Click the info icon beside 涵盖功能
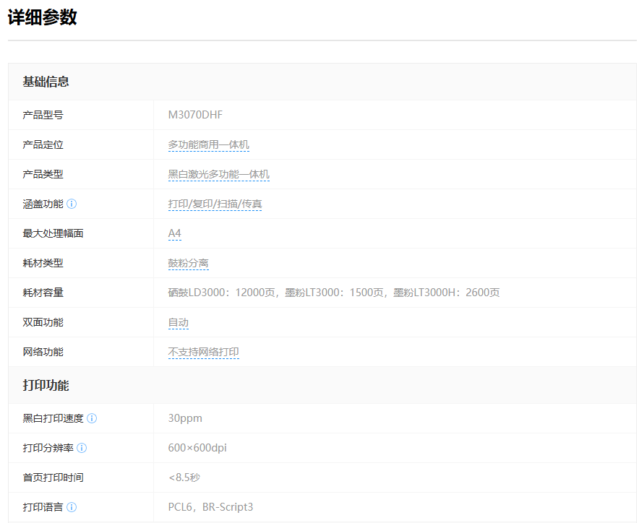The width and height of the screenshot is (639, 523). (72, 204)
